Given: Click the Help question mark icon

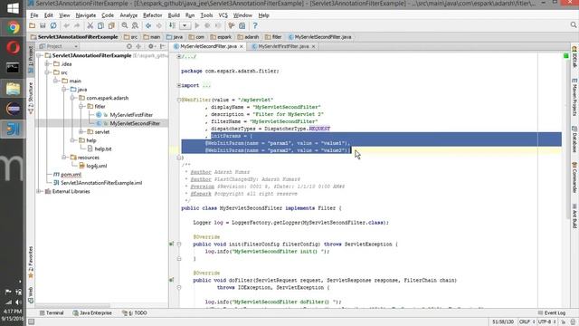Looking at the screenshot, I should 255,25.
